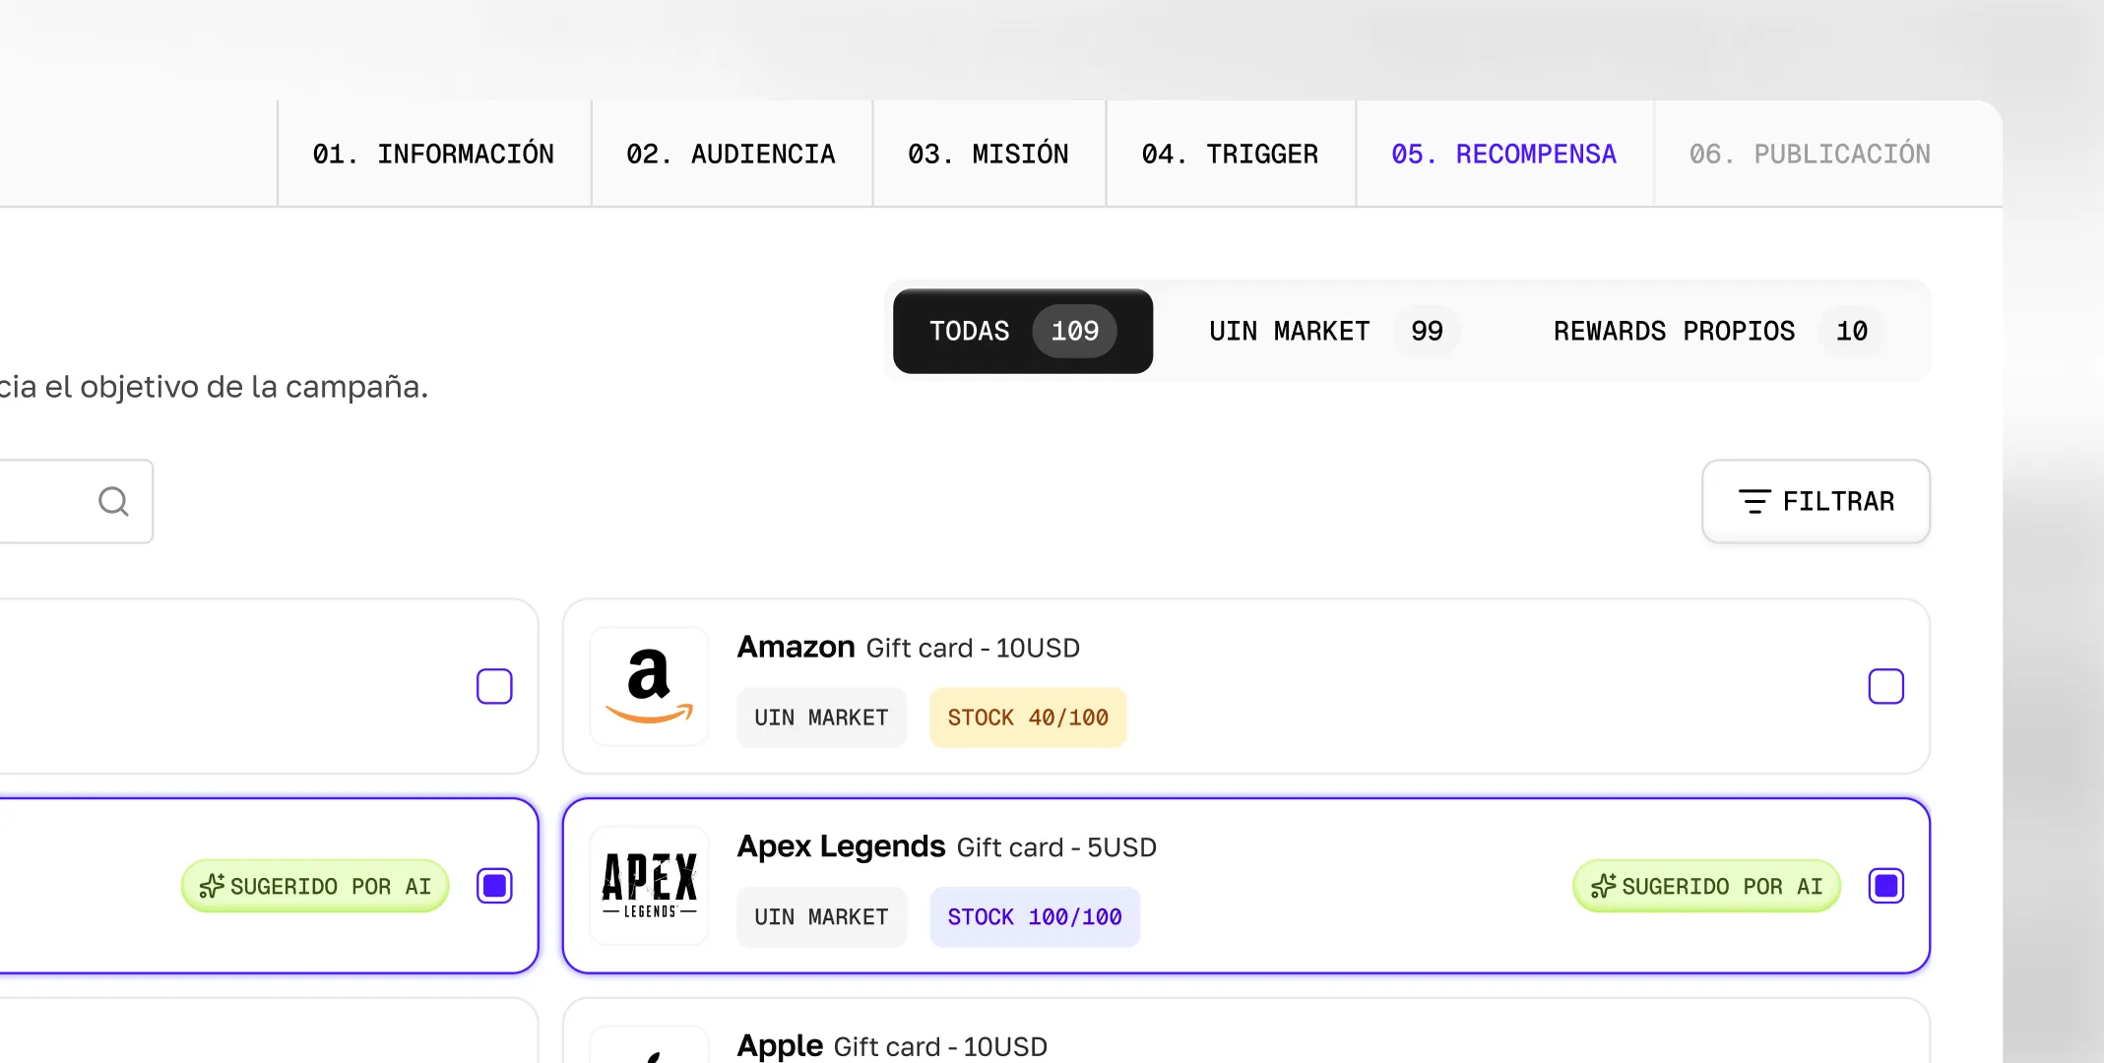Screen dimensions: 2104x1063
Task: Click sparkle icon in Apex Sugerido por AI badge
Action: 1603,886
